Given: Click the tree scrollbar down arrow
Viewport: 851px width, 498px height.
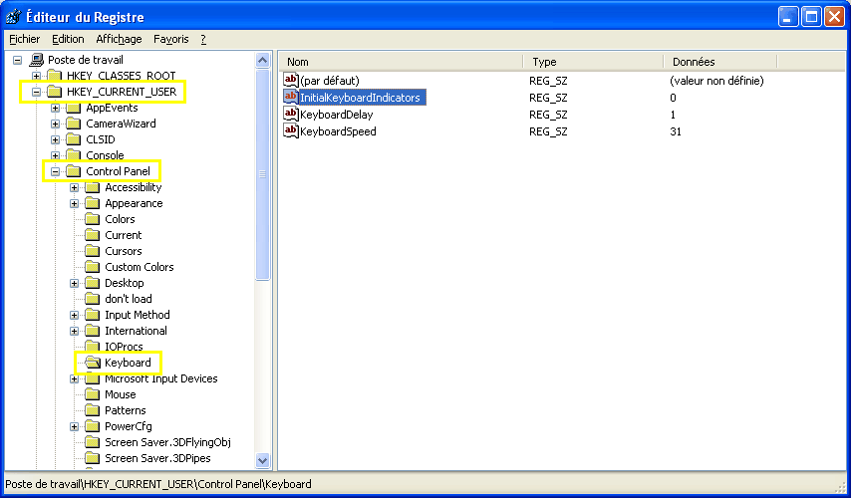Looking at the screenshot, I should [263, 460].
